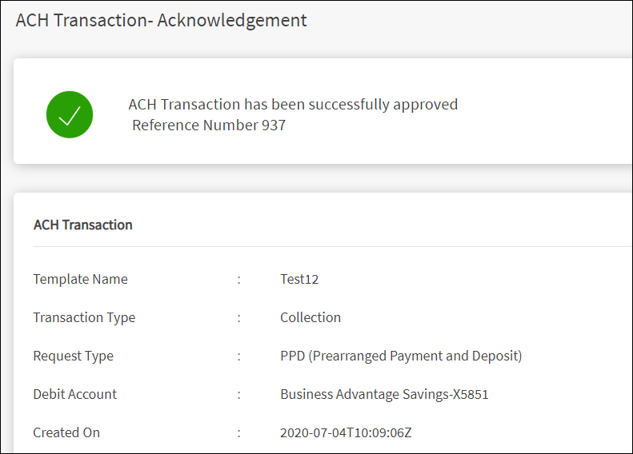Click the Created On label
Viewport: 633px width, 454px height.
tap(66, 432)
